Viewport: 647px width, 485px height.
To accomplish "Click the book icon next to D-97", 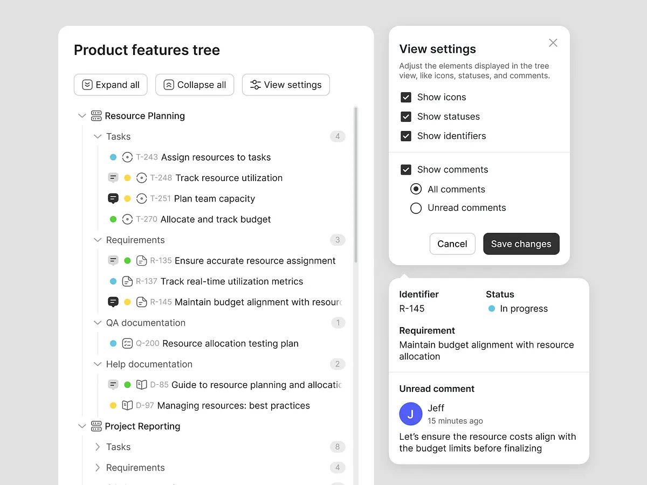I will pyautogui.click(x=127, y=405).
